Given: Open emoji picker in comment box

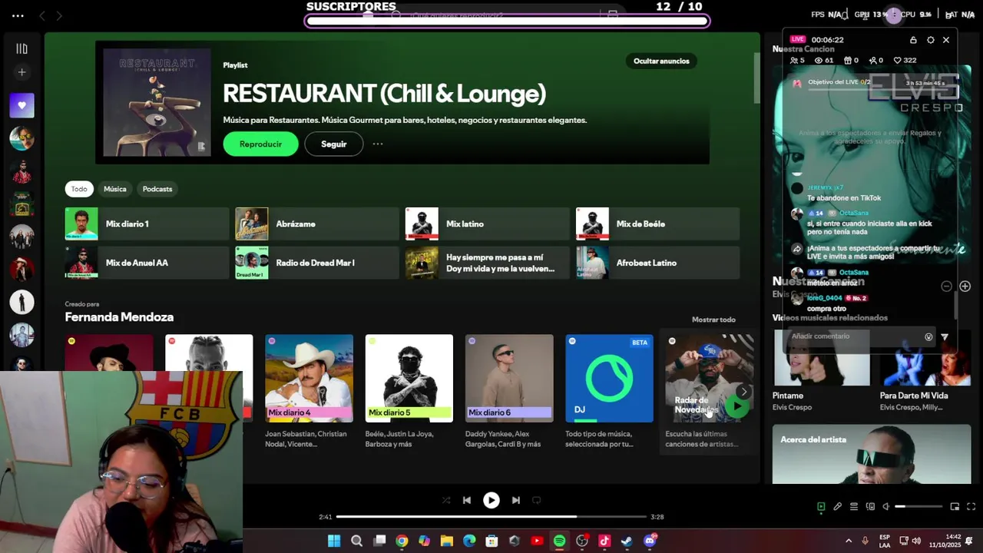Looking at the screenshot, I should [x=928, y=336].
